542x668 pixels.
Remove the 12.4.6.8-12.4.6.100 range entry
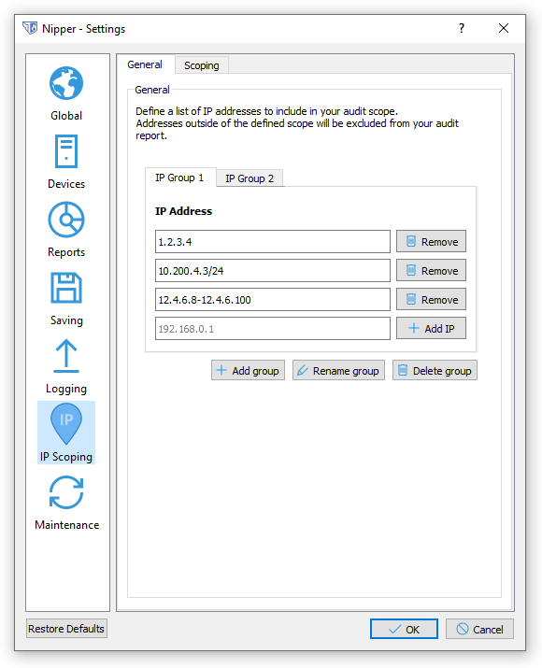click(431, 300)
